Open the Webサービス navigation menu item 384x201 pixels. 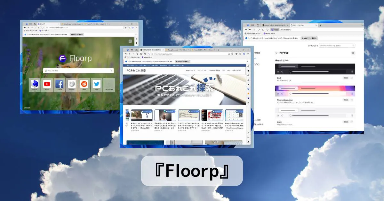pos(190,70)
